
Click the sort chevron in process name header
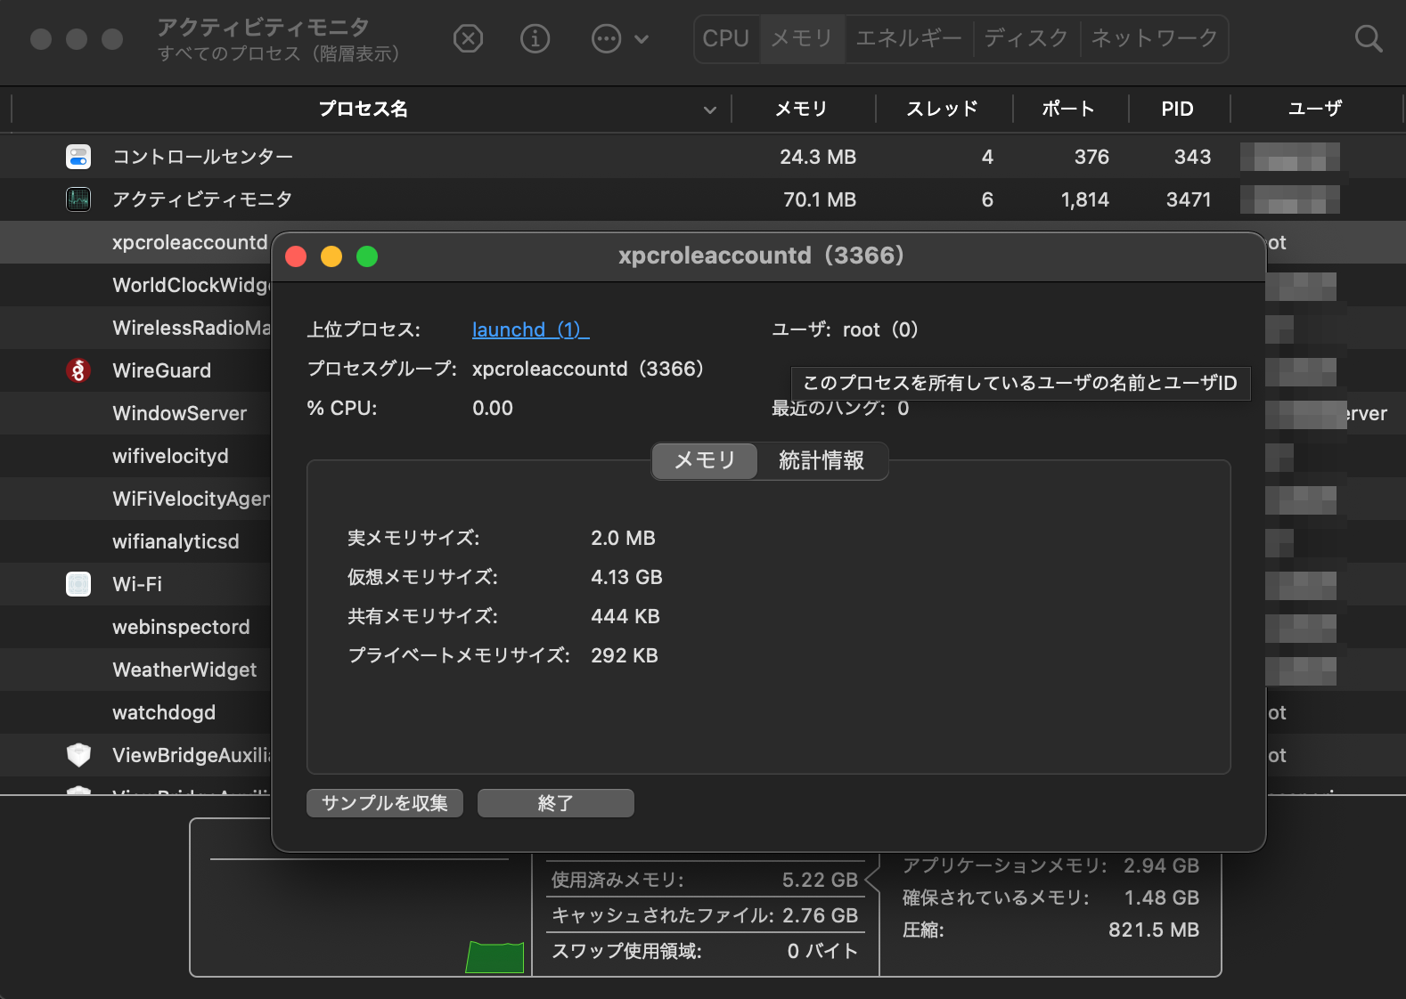[x=710, y=110]
